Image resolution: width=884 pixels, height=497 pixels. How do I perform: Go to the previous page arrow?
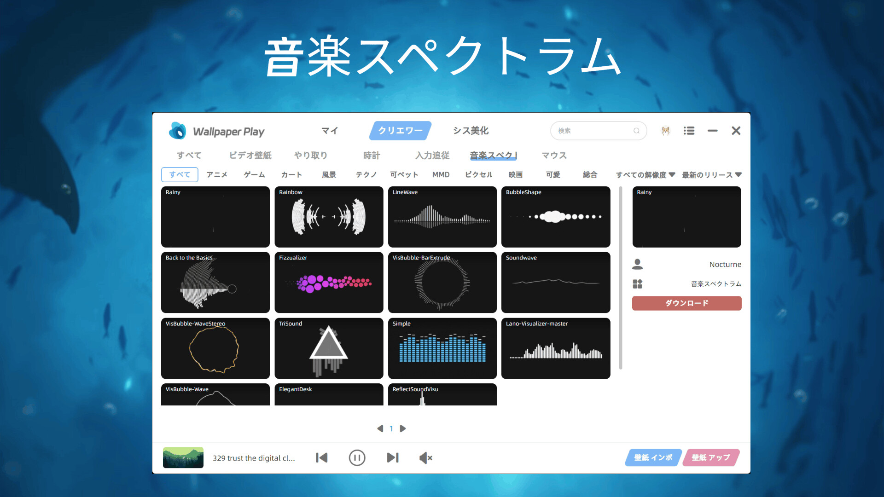click(380, 428)
